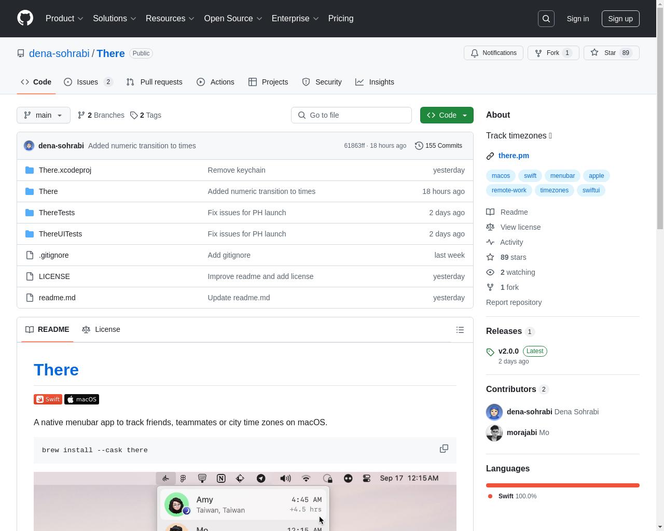Switch to the Pull requests tab

(x=154, y=82)
